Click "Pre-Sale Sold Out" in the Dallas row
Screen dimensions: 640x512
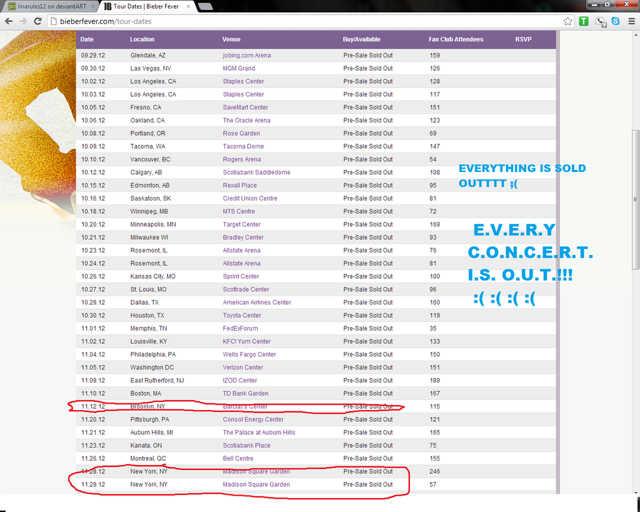click(367, 303)
